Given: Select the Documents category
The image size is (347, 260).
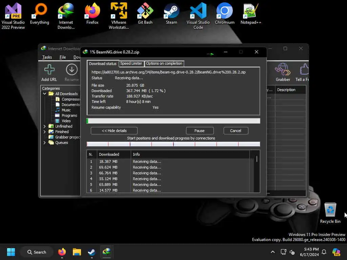Looking at the screenshot, I should pos(68,105).
